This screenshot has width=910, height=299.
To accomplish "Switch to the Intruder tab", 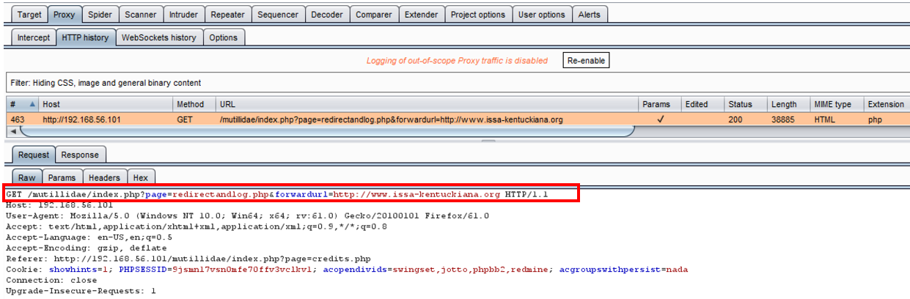I will click(183, 14).
